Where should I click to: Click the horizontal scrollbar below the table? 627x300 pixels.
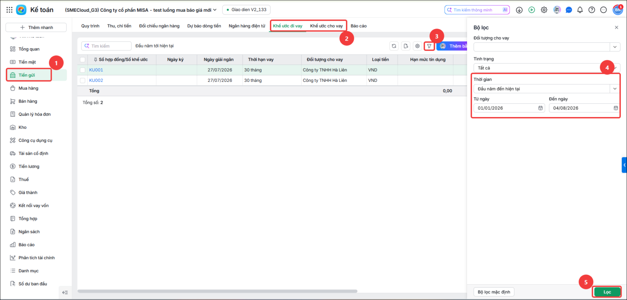217,291
